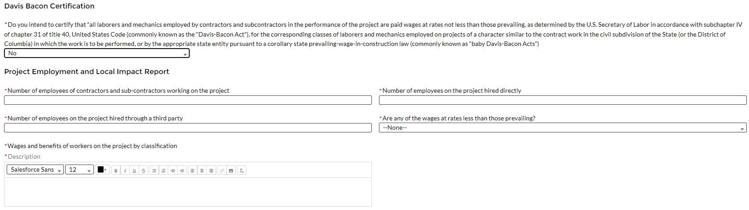Open the font size 12 dropdown

tap(79, 170)
